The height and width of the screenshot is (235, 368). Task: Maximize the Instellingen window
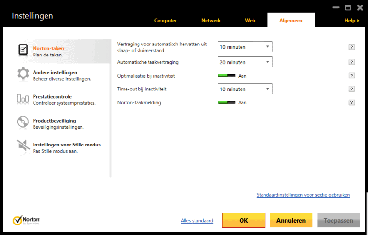tap(348, 8)
